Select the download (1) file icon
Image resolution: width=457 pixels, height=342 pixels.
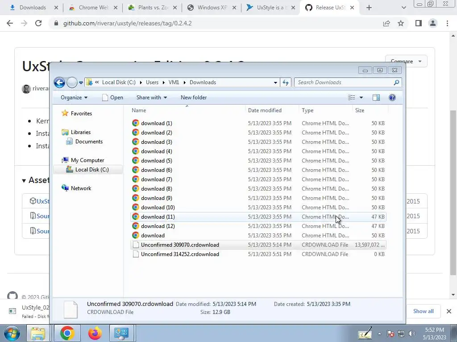coord(136,123)
